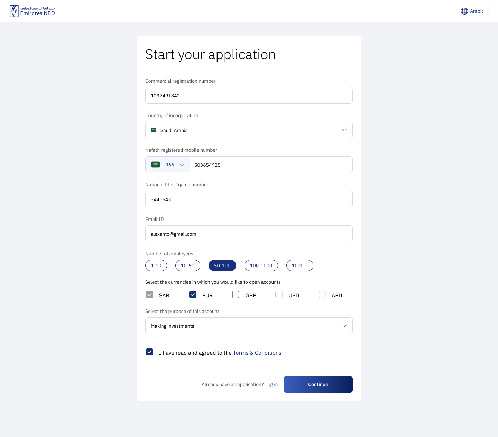Screen dimensions: 498x437
Task: Tick the AED currency checkbox
Action: [322, 295]
